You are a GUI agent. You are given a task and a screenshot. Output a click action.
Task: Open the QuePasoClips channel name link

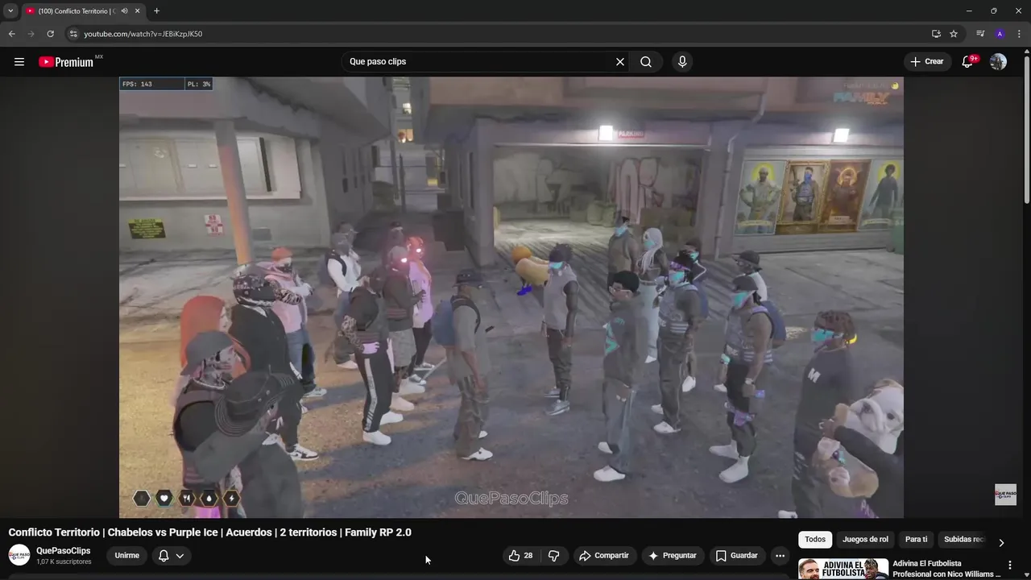coord(63,551)
